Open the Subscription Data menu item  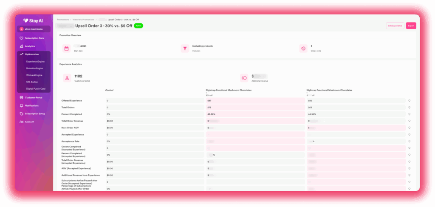pos(34,38)
